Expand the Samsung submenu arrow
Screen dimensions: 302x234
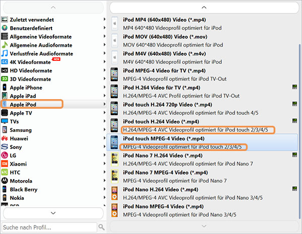(x=104, y=129)
